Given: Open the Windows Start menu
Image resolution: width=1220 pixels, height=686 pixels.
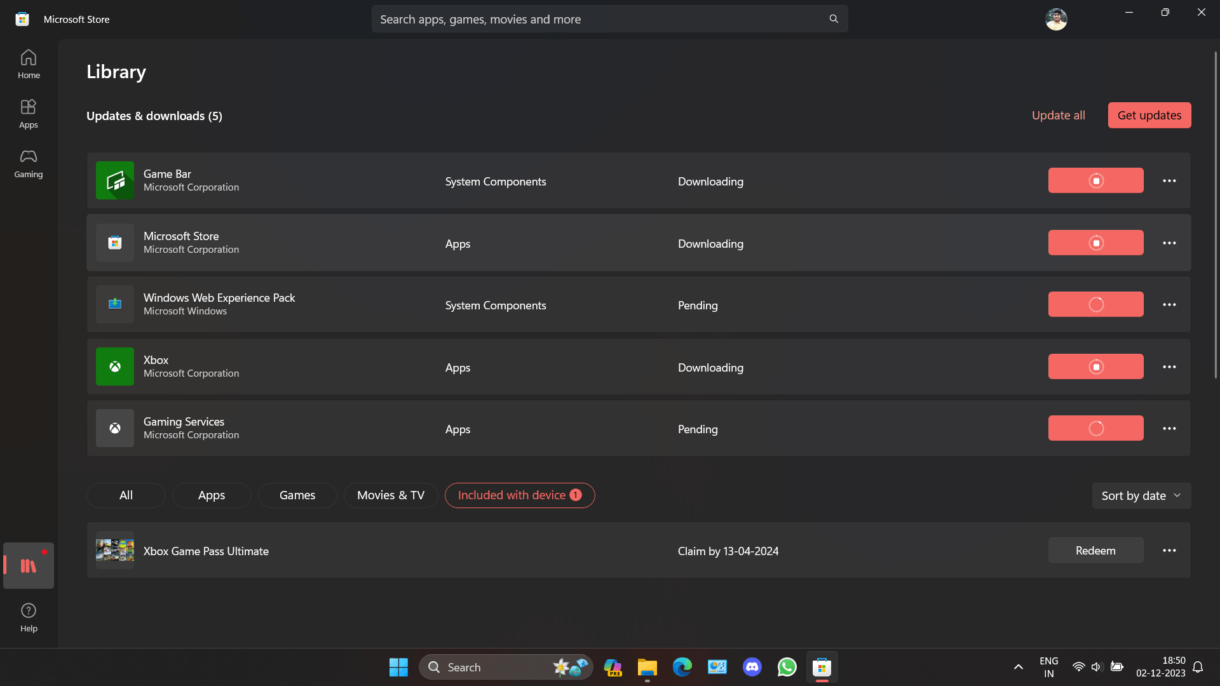Looking at the screenshot, I should click(x=398, y=667).
